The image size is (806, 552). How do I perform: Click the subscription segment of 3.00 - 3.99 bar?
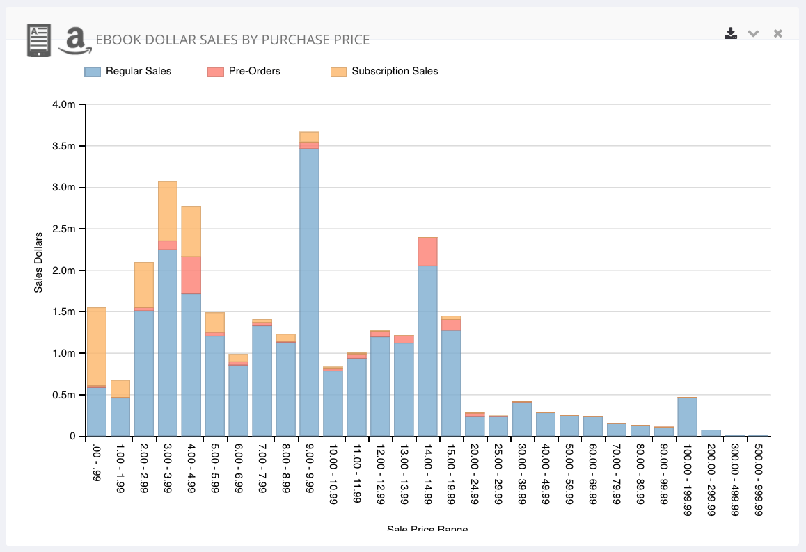[167, 211]
